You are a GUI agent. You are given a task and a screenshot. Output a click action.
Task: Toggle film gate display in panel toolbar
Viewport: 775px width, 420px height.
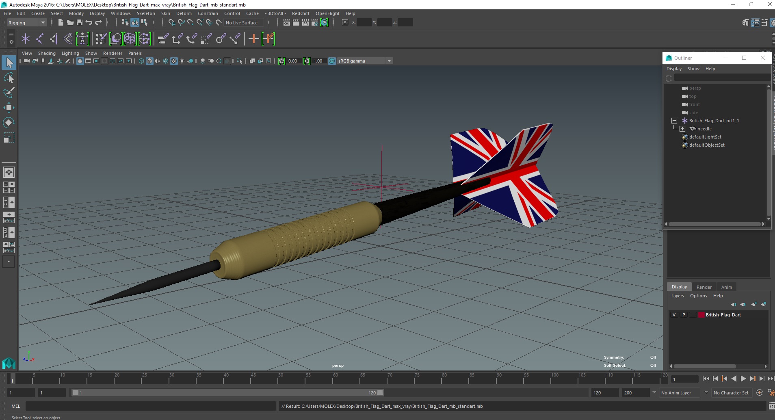click(x=88, y=61)
